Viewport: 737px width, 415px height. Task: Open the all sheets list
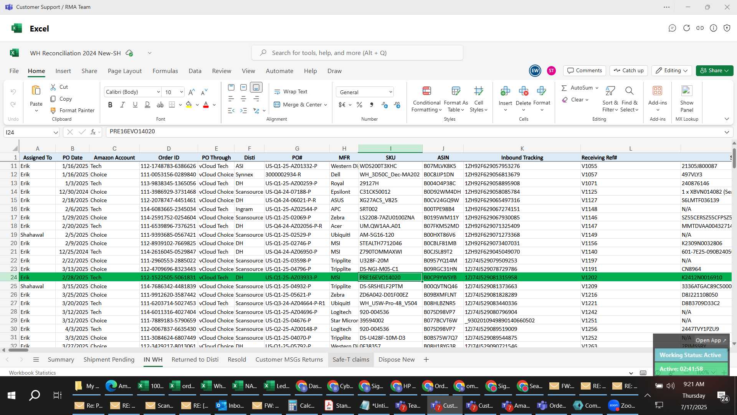coord(36,360)
